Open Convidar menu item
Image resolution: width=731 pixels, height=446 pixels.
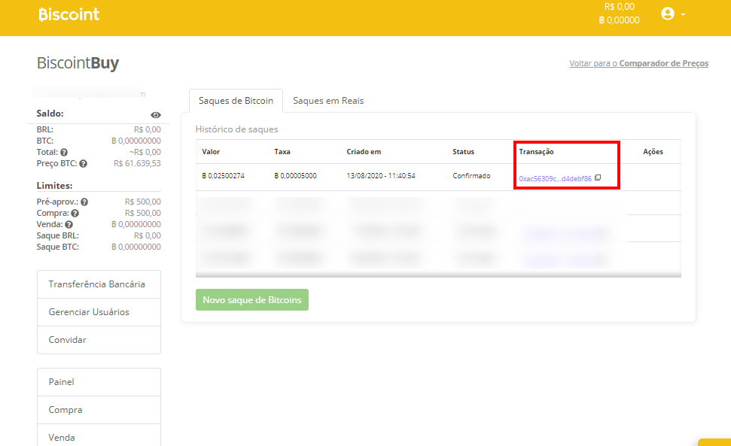pyautogui.click(x=99, y=340)
